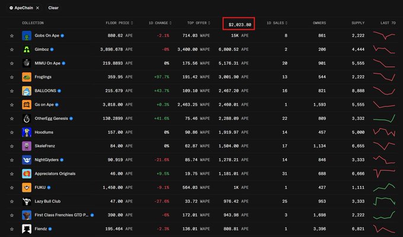Open Gimboz collection avatar
The width and height of the screenshot is (403, 237).
click(27, 49)
